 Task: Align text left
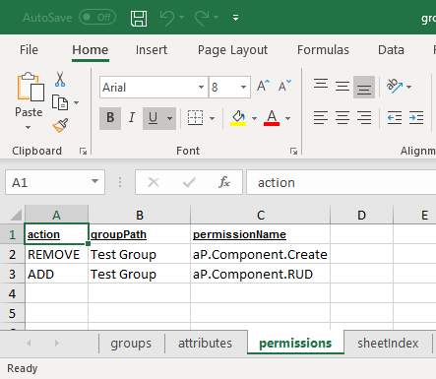[x=321, y=118]
